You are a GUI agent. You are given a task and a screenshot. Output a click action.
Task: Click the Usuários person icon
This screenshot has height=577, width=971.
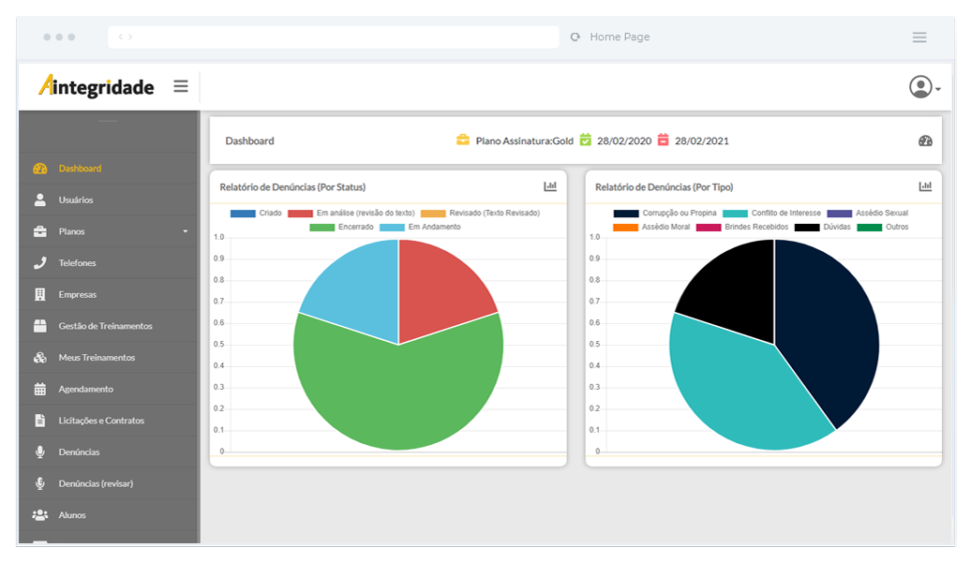click(40, 200)
